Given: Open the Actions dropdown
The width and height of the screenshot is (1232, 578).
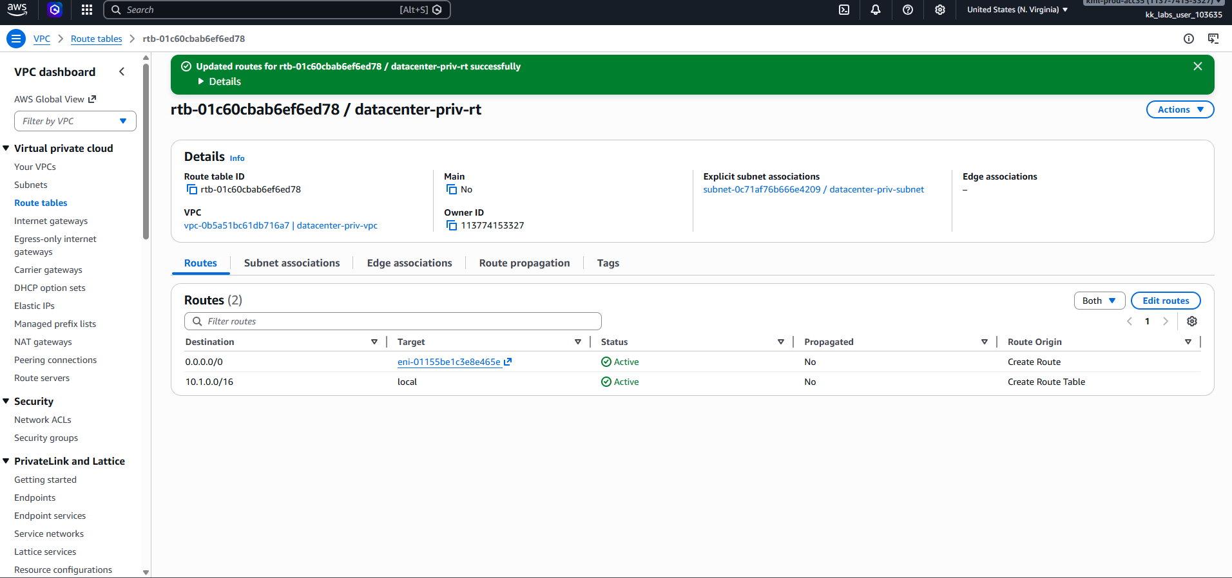Looking at the screenshot, I should (x=1180, y=109).
